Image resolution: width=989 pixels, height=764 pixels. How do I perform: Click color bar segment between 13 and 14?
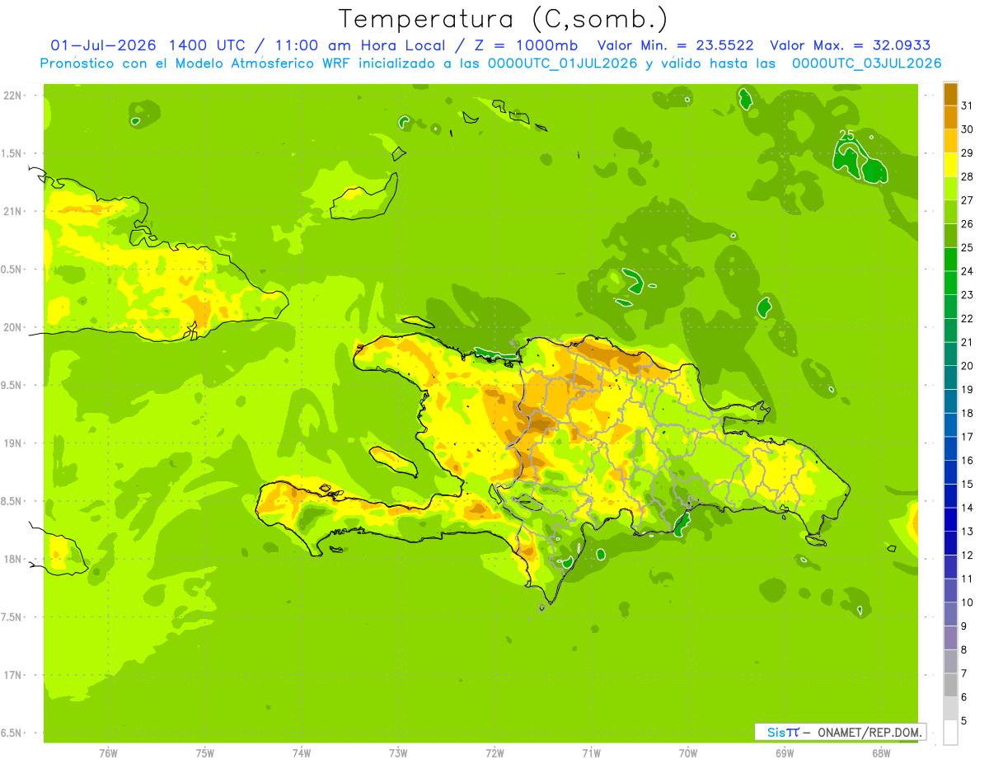tap(950, 520)
